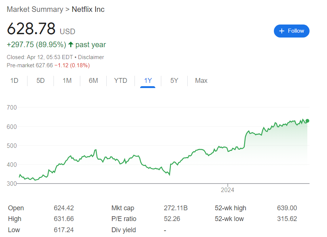Click the Netflix Inc title text
The image size is (327, 237).
(x=88, y=9)
